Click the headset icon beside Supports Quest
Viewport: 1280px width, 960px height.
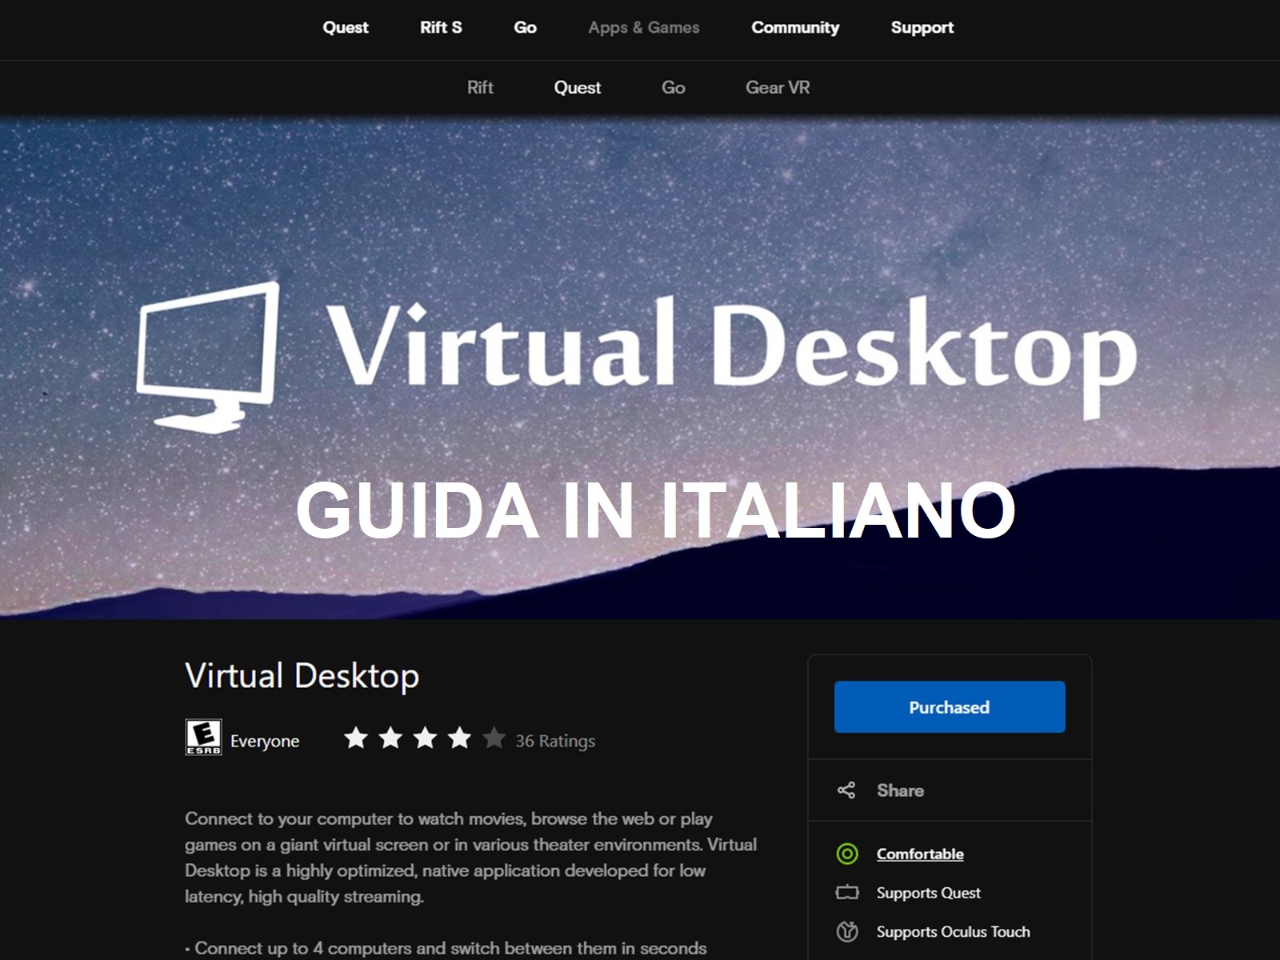click(x=846, y=892)
